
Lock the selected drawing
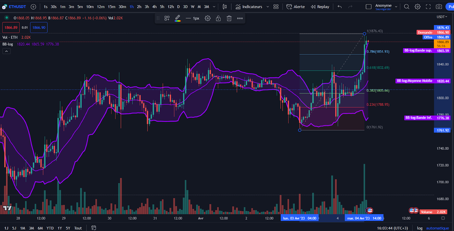click(218, 18)
